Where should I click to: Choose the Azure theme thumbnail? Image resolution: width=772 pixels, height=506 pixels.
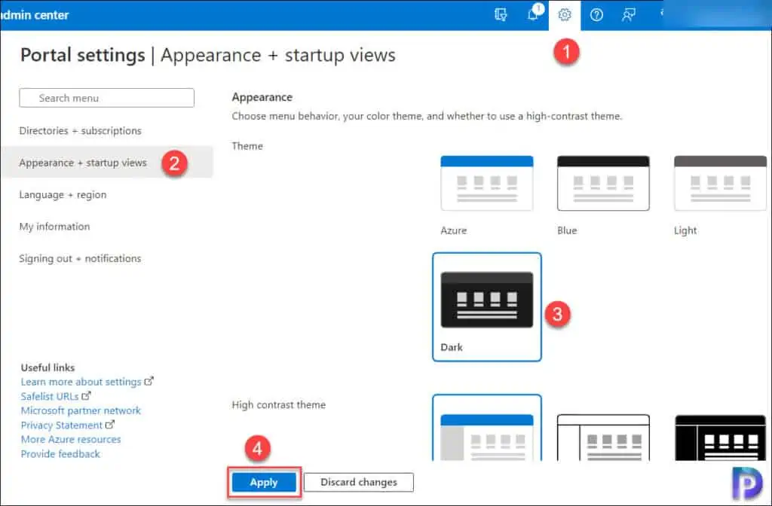pos(487,184)
